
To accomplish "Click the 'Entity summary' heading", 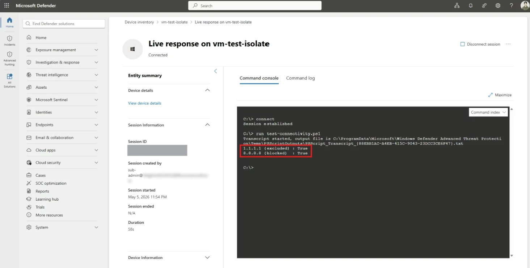I will click(145, 76).
